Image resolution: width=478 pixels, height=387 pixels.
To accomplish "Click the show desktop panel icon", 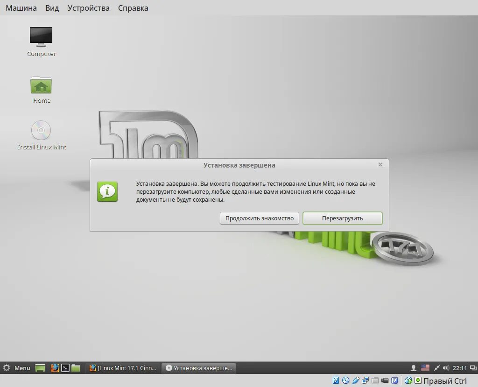I will (x=40, y=368).
